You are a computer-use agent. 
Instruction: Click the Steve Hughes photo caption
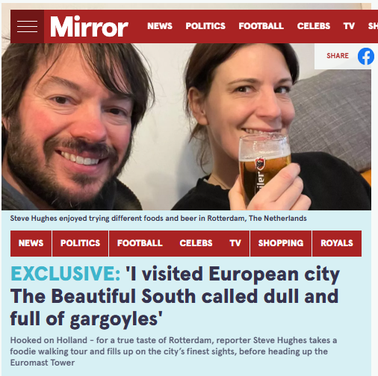click(x=158, y=219)
